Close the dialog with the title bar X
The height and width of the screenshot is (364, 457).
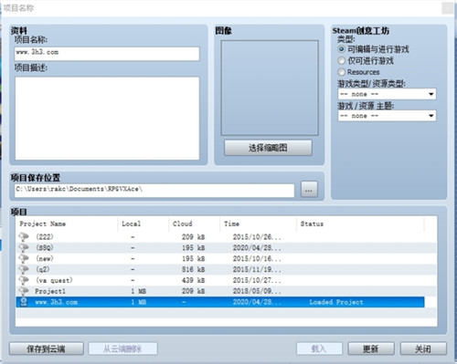pos(448,8)
